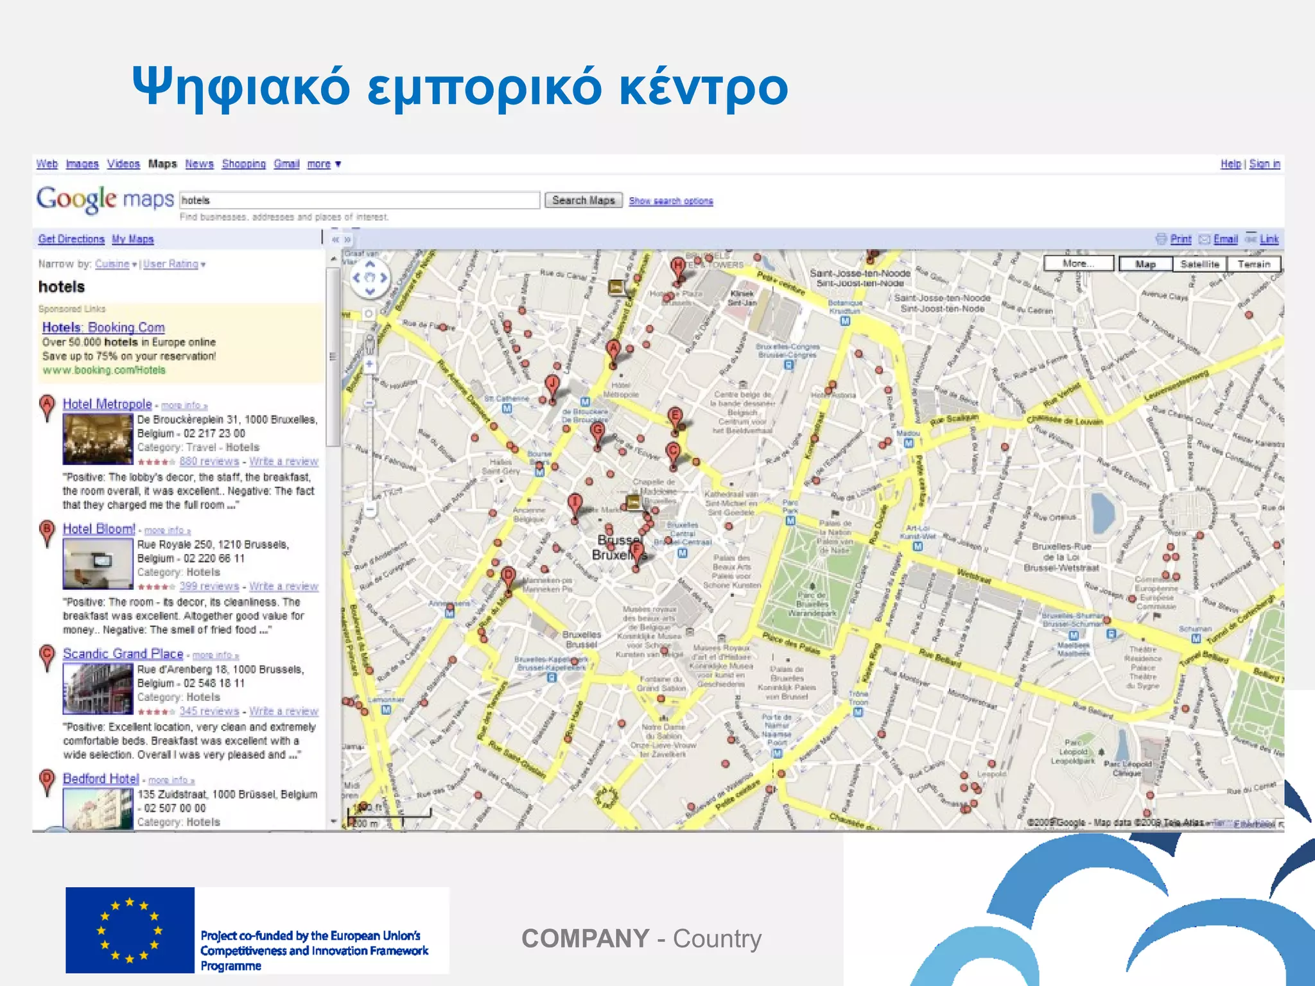Open the Hotel Metropole listing title
This screenshot has width=1315, height=986.
pyautogui.click(x=107, y=404)
